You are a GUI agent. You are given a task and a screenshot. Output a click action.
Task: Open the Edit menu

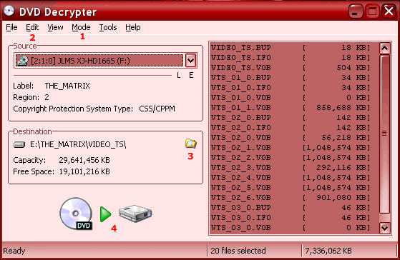[32, 27]
